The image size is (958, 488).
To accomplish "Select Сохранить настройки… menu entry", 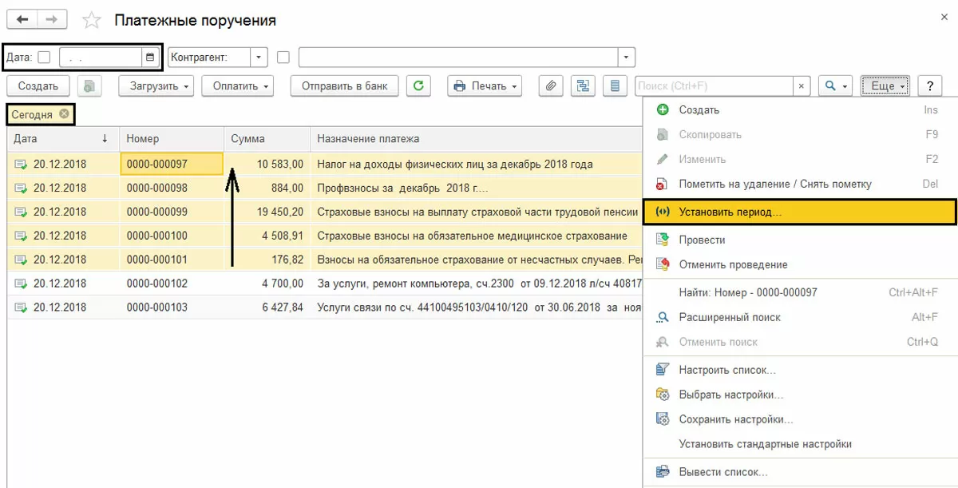I will pos(800,419).
